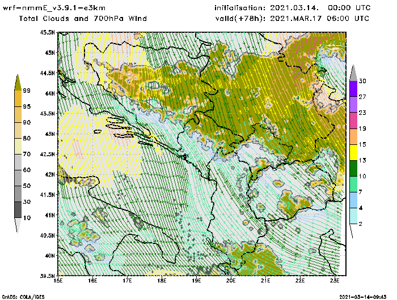
Task: Click the purple 27-30 wind legend swatch
Action: click(353, 89)
